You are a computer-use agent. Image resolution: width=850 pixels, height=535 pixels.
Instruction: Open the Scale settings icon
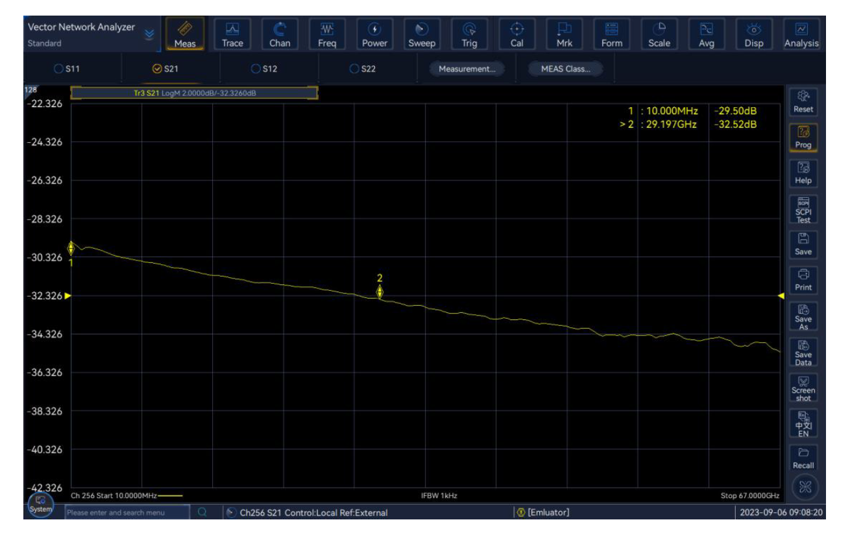[x=659, y=34]
